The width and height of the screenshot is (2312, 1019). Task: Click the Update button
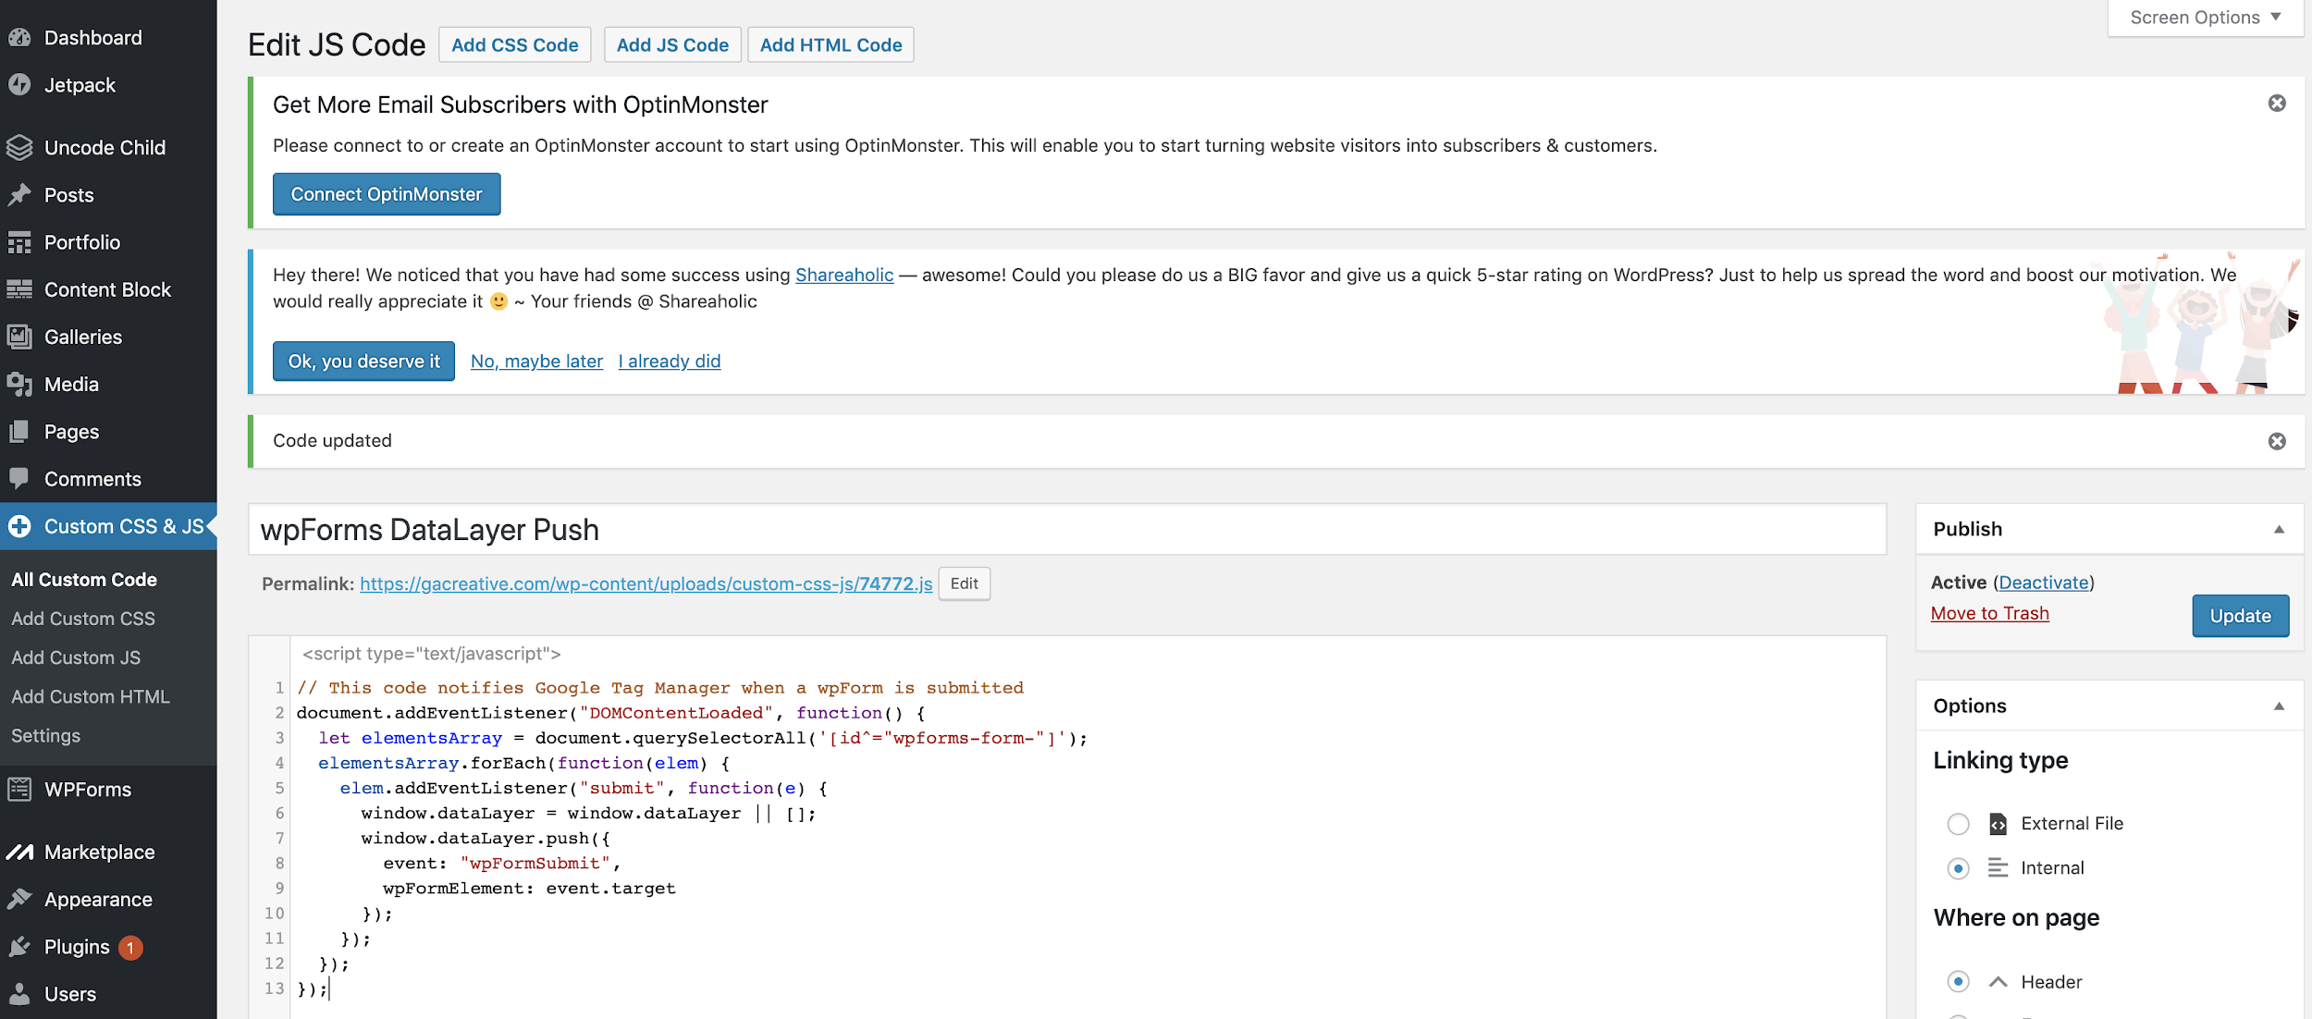[2240, 616]
